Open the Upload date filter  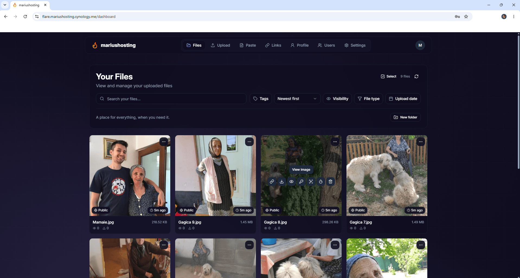tap(403, 99)
